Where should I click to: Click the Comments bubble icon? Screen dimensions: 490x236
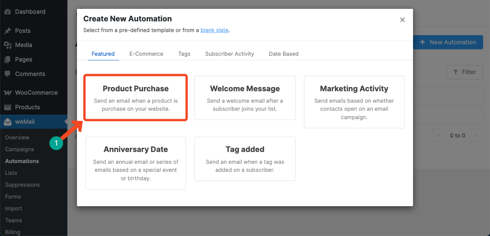click(x=8, y=74)
